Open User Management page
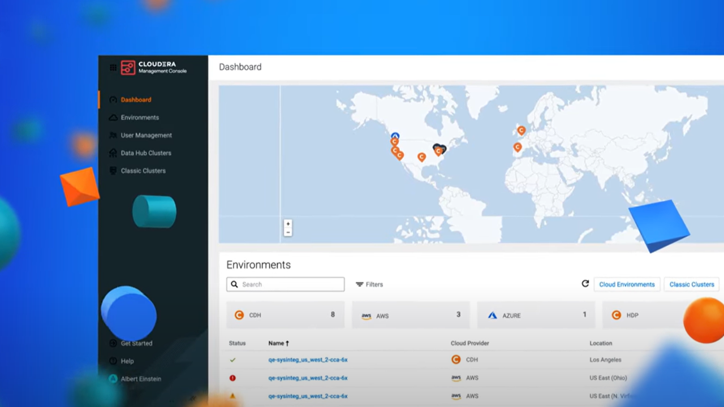Image resolution: width=724 pixels, height=407 pixels. point(146,135)
